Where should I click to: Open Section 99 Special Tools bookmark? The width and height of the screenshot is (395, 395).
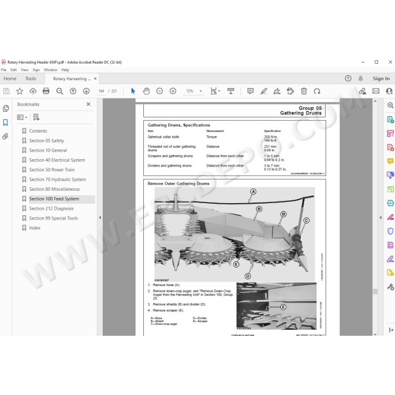(x=54, y=218)
